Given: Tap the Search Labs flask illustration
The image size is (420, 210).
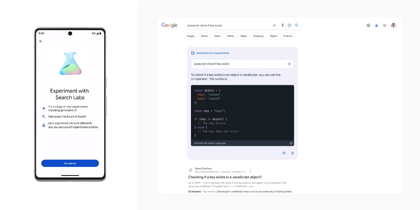Looking at the screenshot, I should [x=71, y=64].
